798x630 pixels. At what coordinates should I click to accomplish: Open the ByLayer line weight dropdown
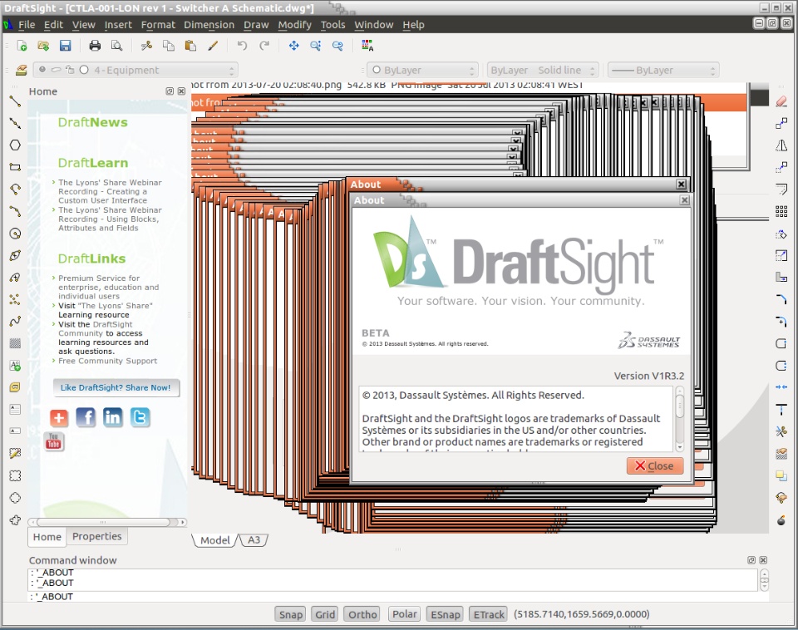(x=663, y=70)
